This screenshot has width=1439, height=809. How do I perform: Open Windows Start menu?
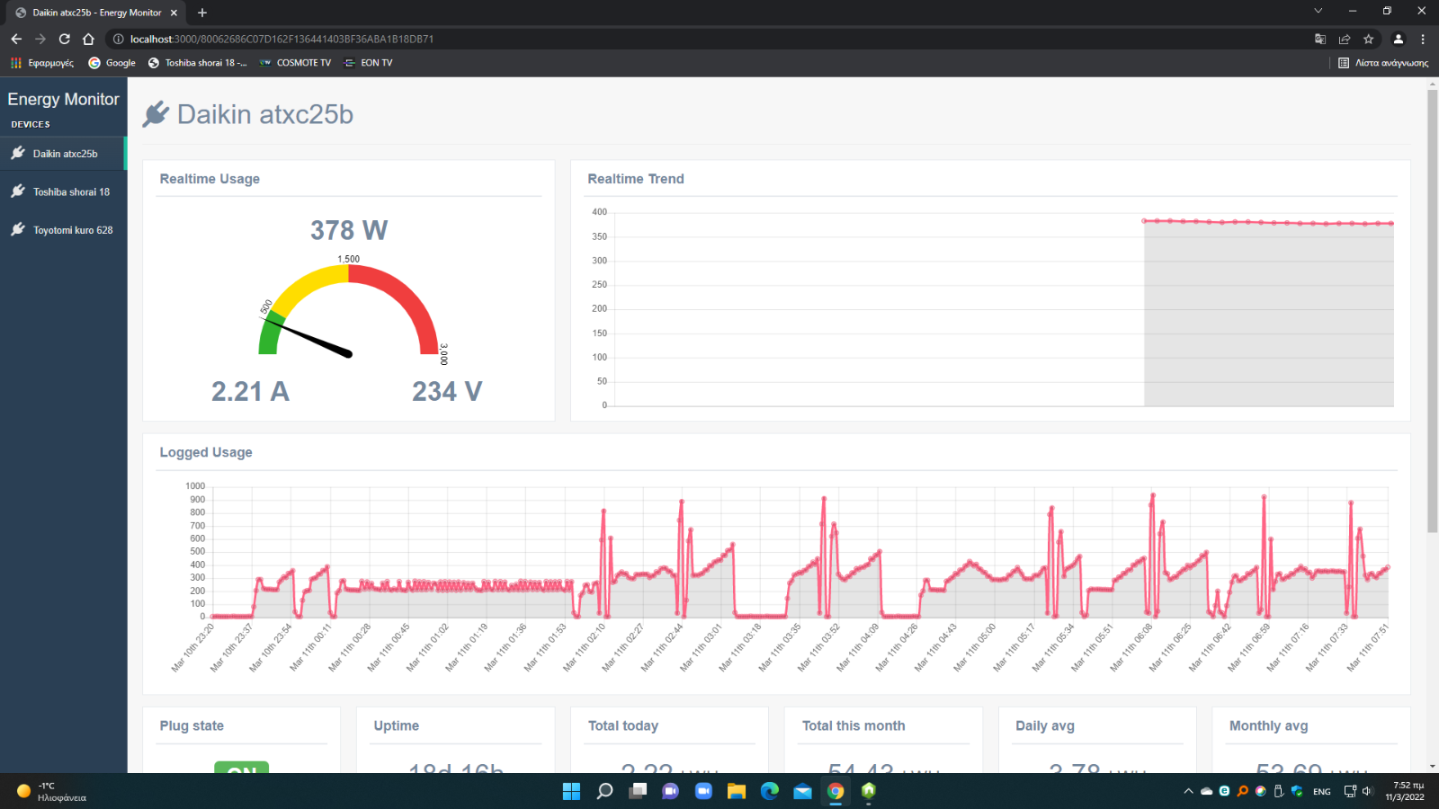tap(571, 791)
